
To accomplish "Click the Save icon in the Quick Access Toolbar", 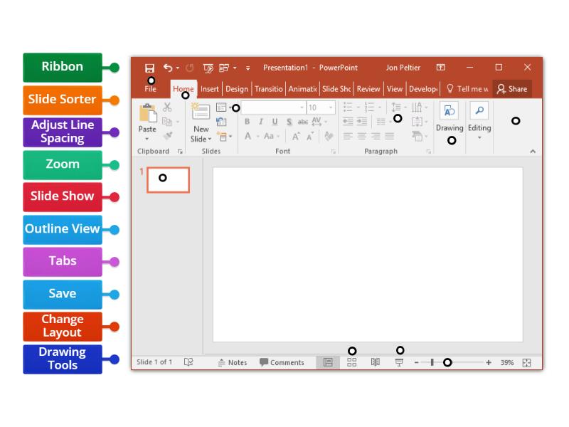I will coord(150,68).
